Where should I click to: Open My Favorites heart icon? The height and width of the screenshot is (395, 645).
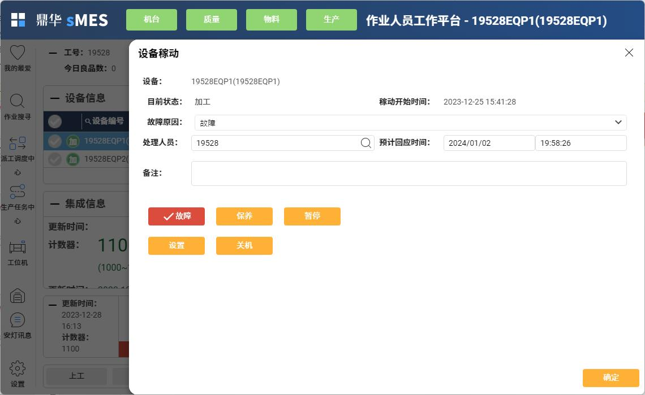(18, 53)
